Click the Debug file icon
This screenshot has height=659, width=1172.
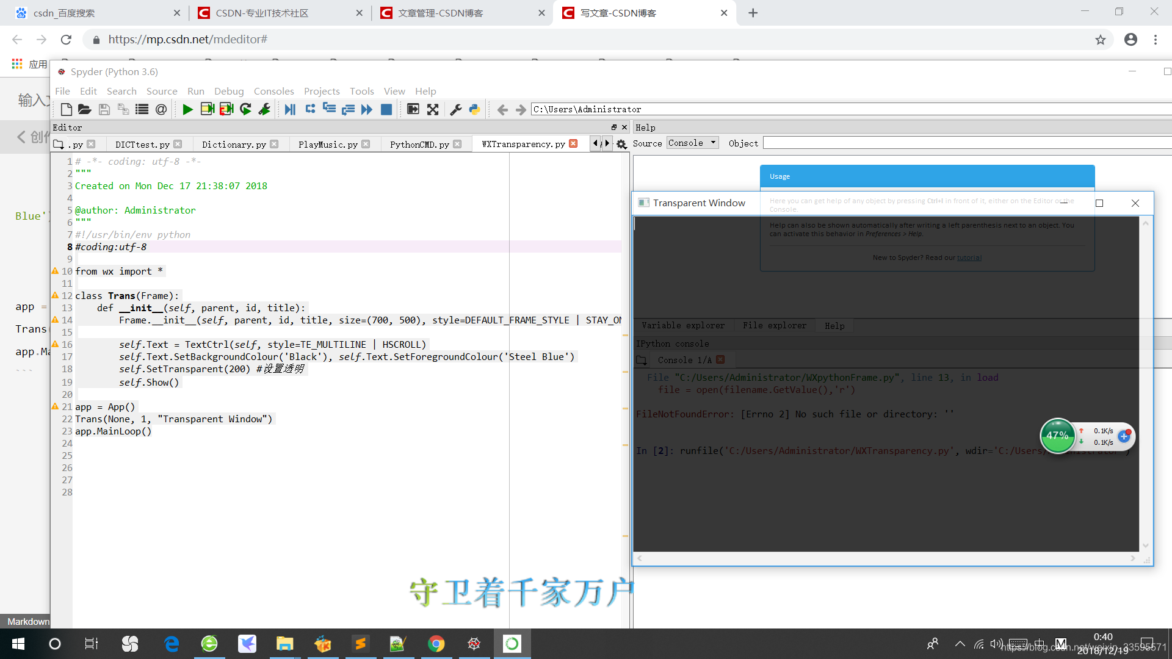pyautogui.click(x=290, y=109)
